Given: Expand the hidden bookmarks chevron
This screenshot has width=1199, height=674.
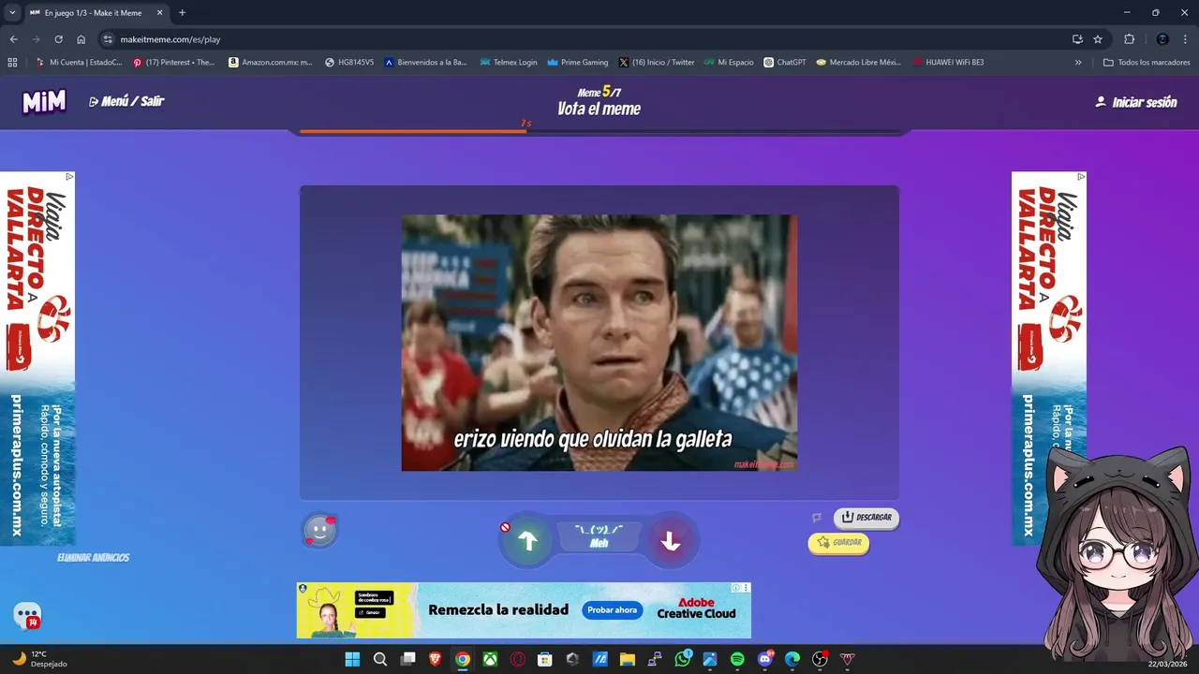Looking at the screenshot, I should click(1078, 63).
